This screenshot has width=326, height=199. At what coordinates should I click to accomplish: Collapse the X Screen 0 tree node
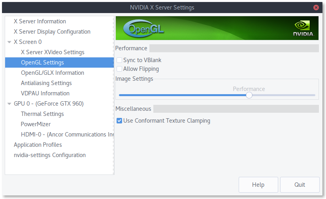tap(9, 42)
